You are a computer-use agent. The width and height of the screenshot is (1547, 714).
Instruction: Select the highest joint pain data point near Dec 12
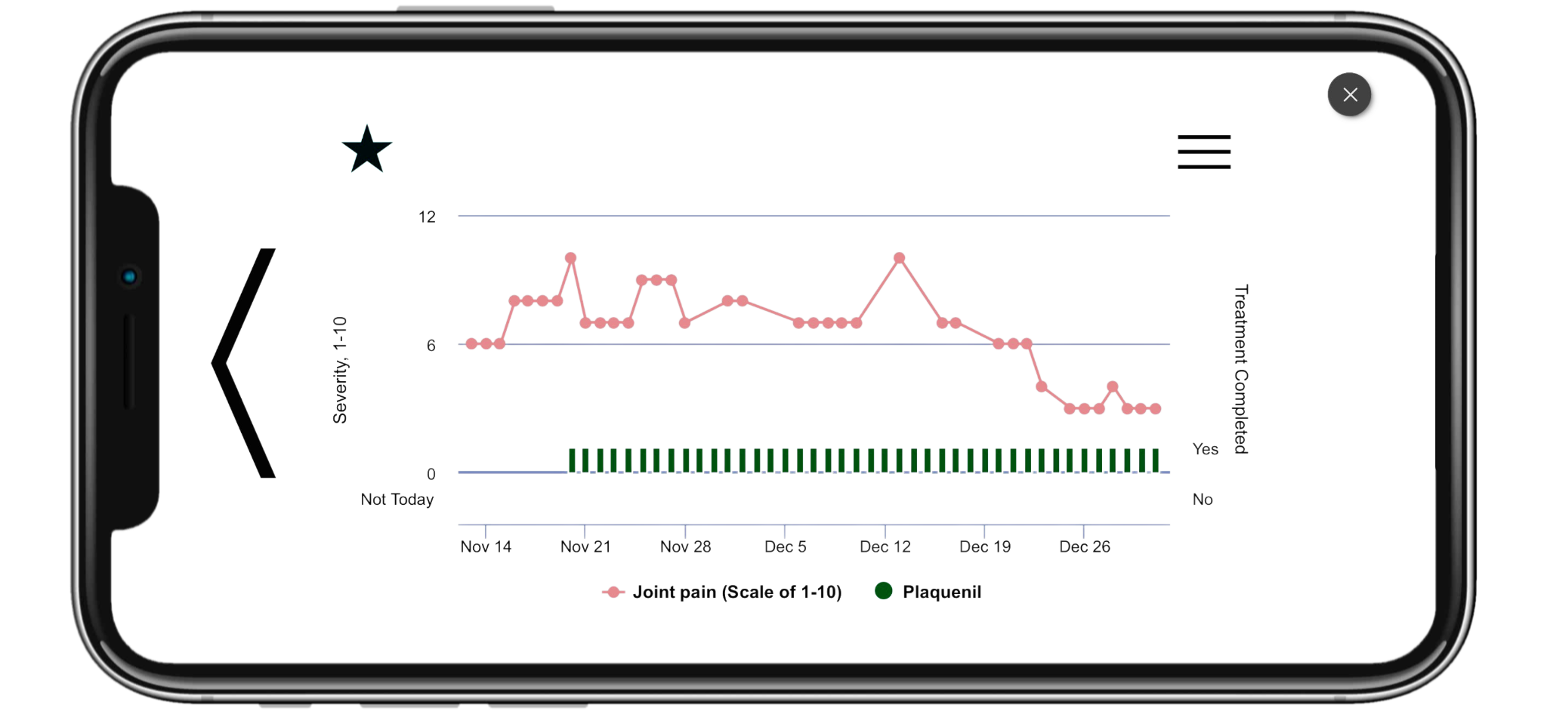tap(899, 258)
